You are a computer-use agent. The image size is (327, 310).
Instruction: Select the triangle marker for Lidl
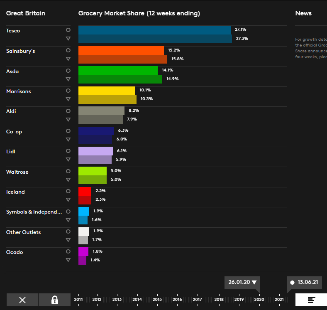coord(68,160)
